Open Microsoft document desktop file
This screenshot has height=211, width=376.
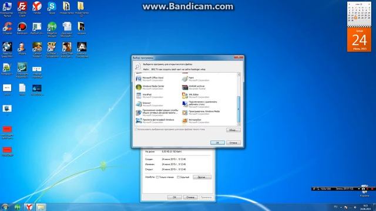tap(66, 30)
